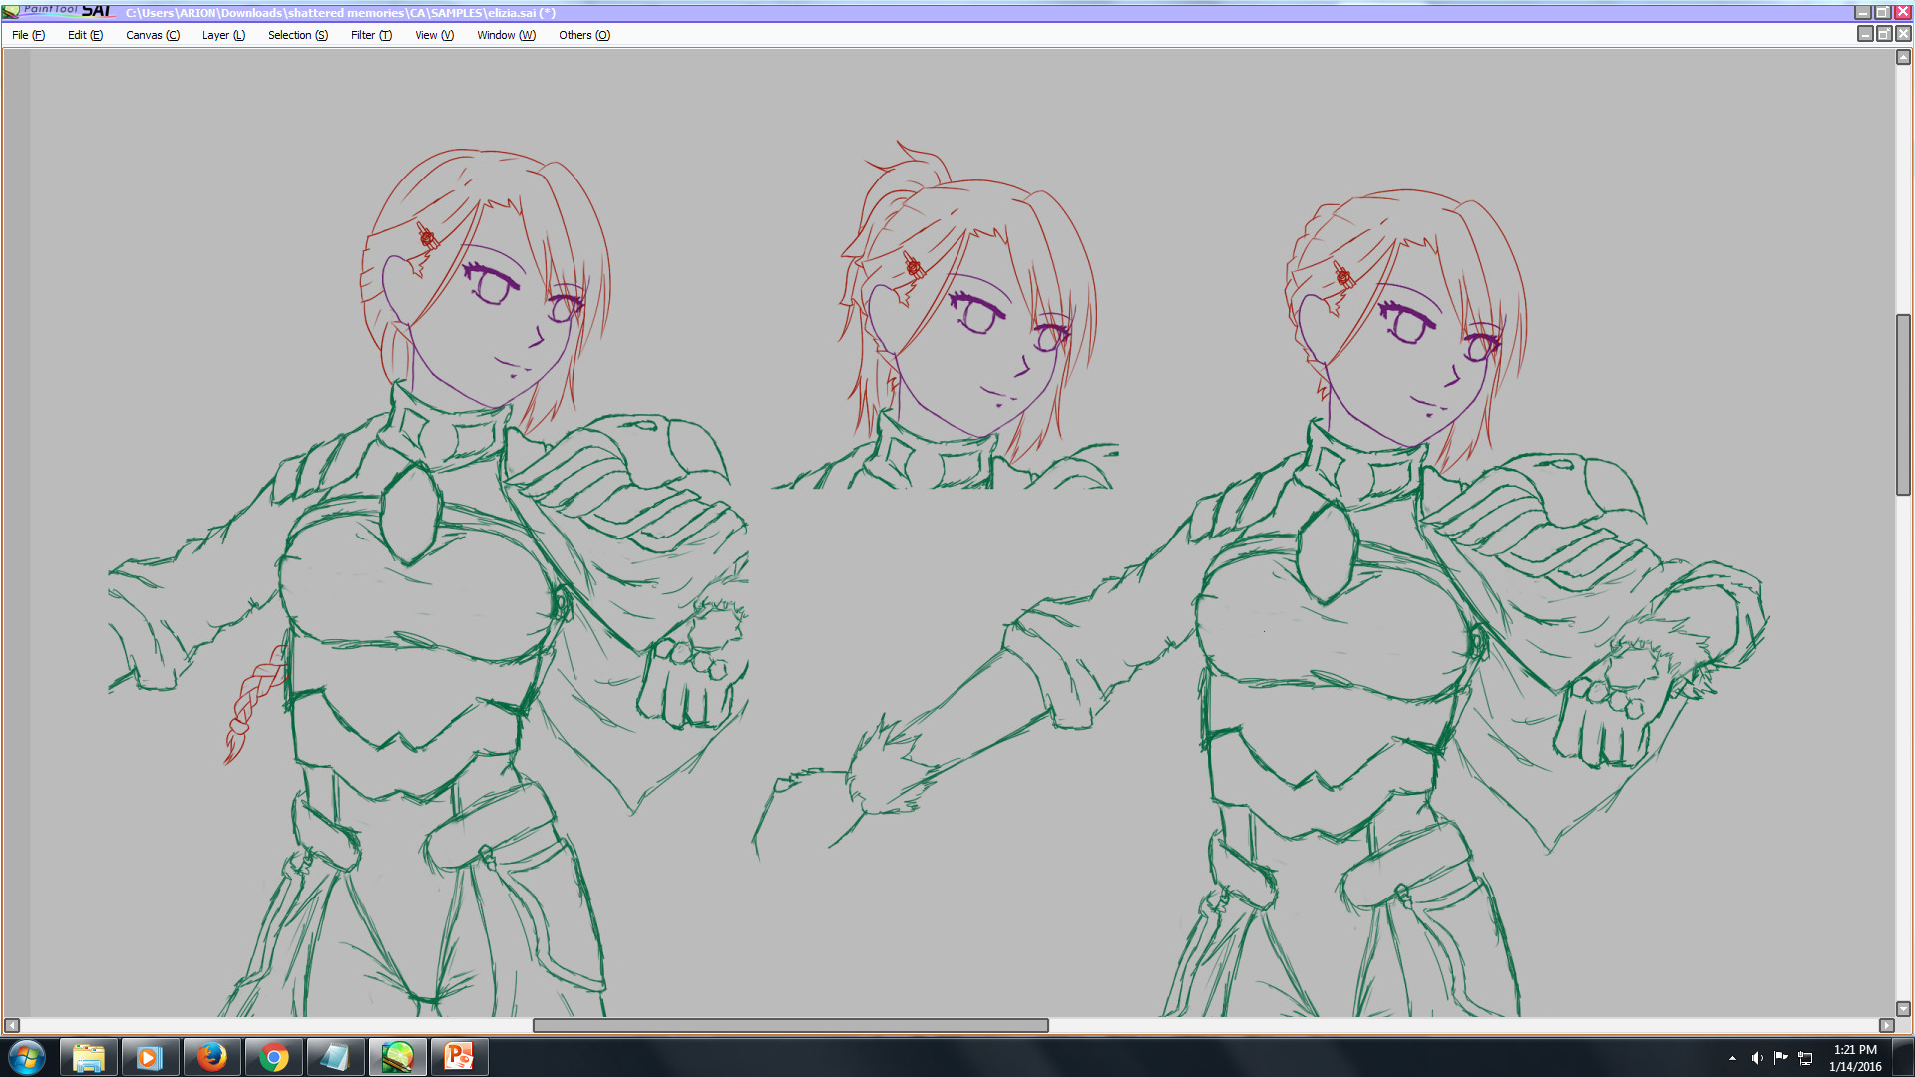The width and height of the screenshot is (1915, 1077).
Task: Expand hidden system tray icons
Action: point(1733,1057)
